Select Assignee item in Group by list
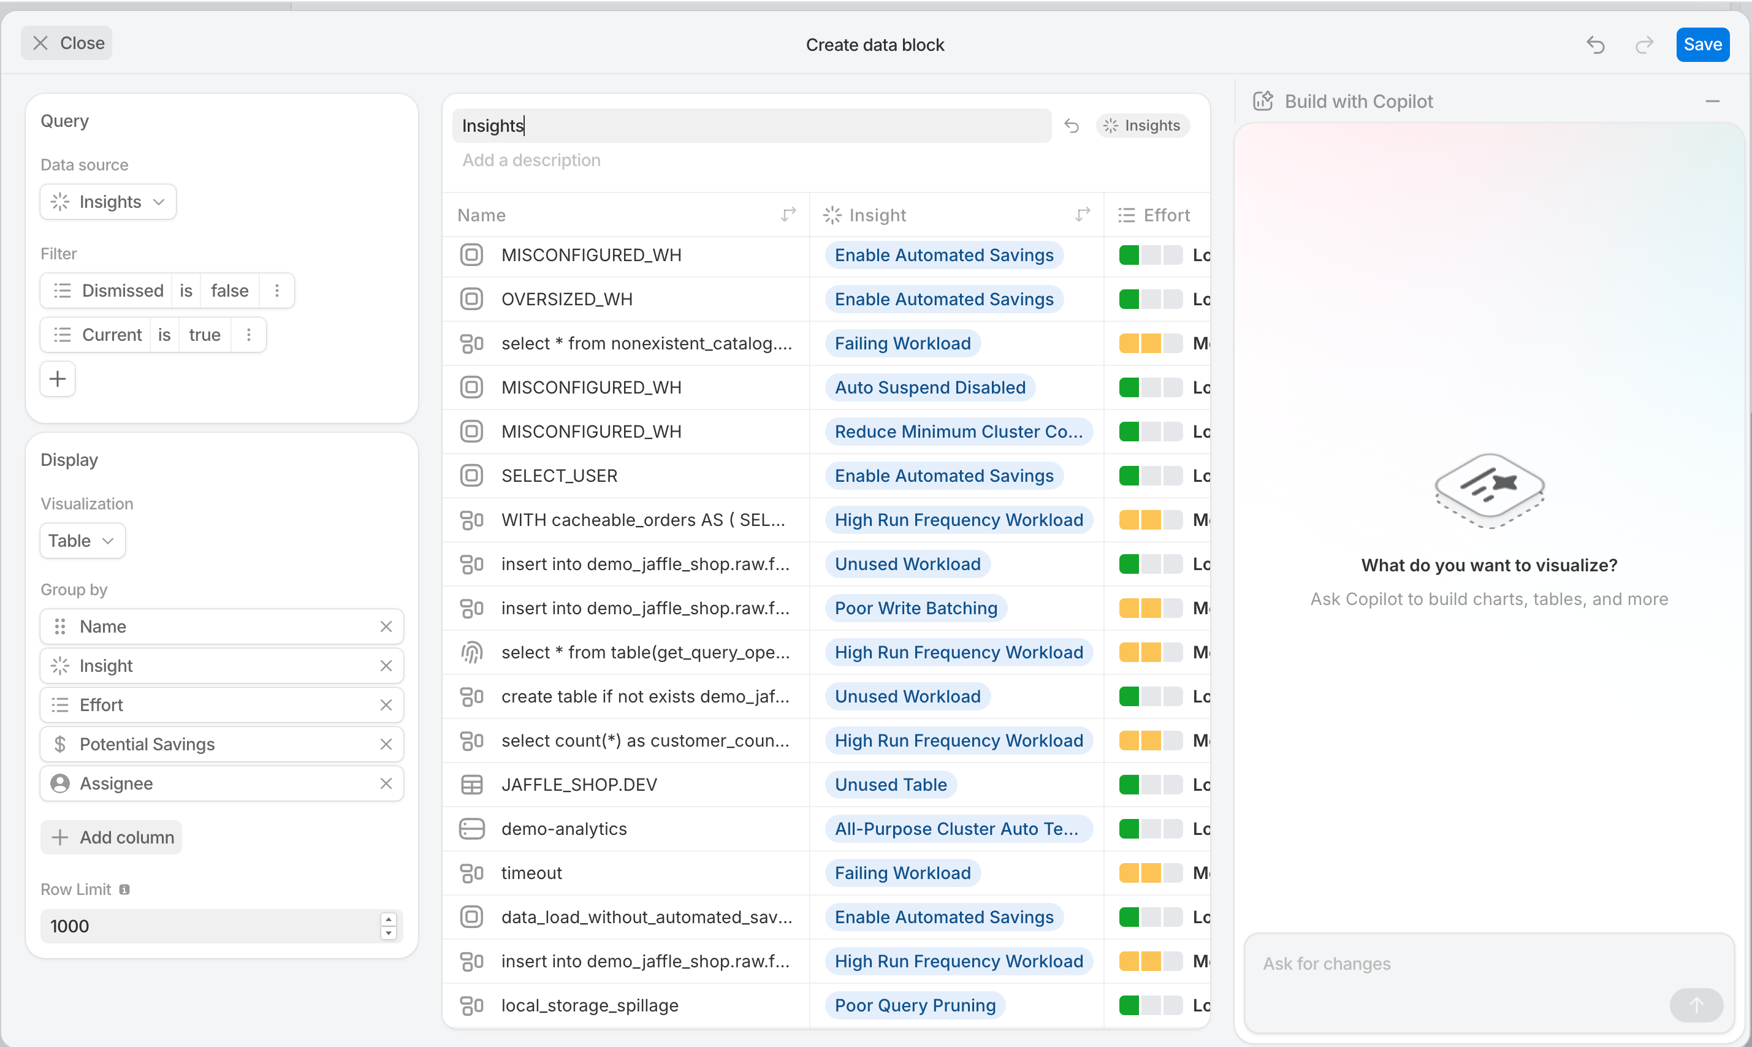Screen dimensions: 1752x1047 pos(221,783)
